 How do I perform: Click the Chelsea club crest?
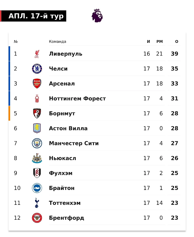pyautogui.click(x=37, y=69)
